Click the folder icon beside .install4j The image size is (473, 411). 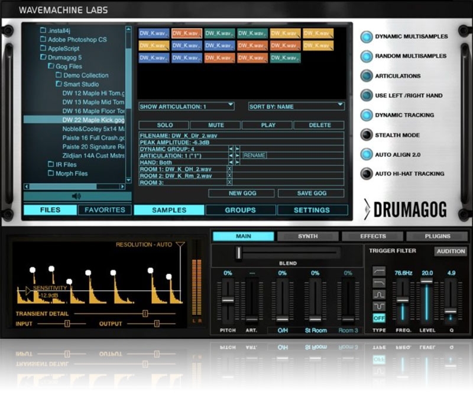(x=43, y=30)
